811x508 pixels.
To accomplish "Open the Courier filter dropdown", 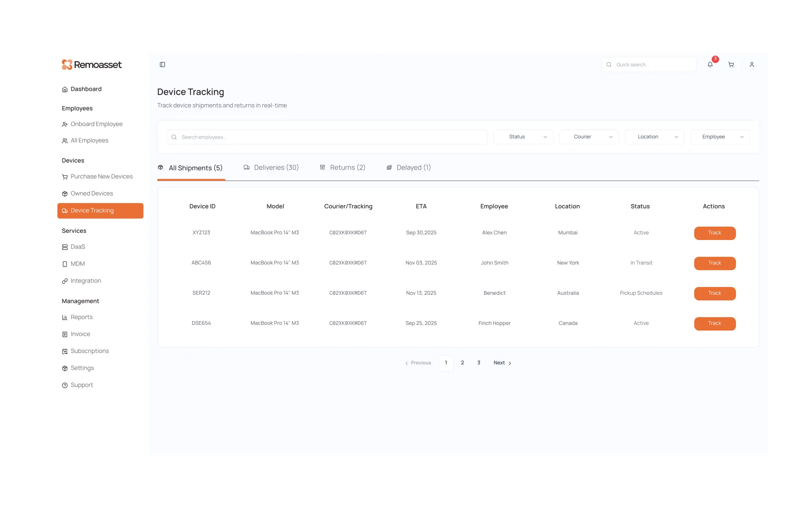I will point(589,137).
